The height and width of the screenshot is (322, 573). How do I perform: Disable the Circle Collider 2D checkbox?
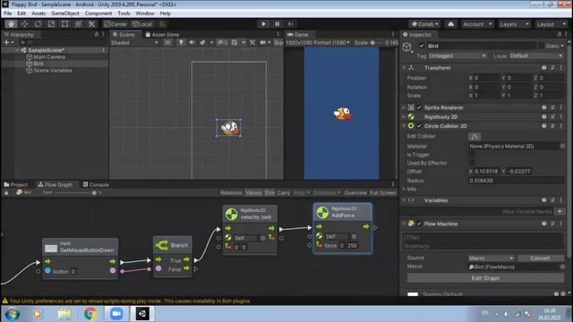point(419,126)
